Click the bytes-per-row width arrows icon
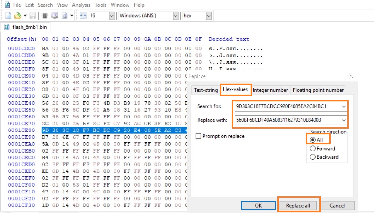Viewport: 374px width, 213px height. coord(83,16)
